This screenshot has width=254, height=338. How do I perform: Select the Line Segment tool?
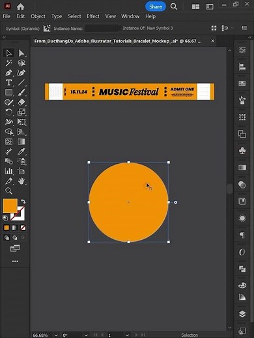point(21,83)
